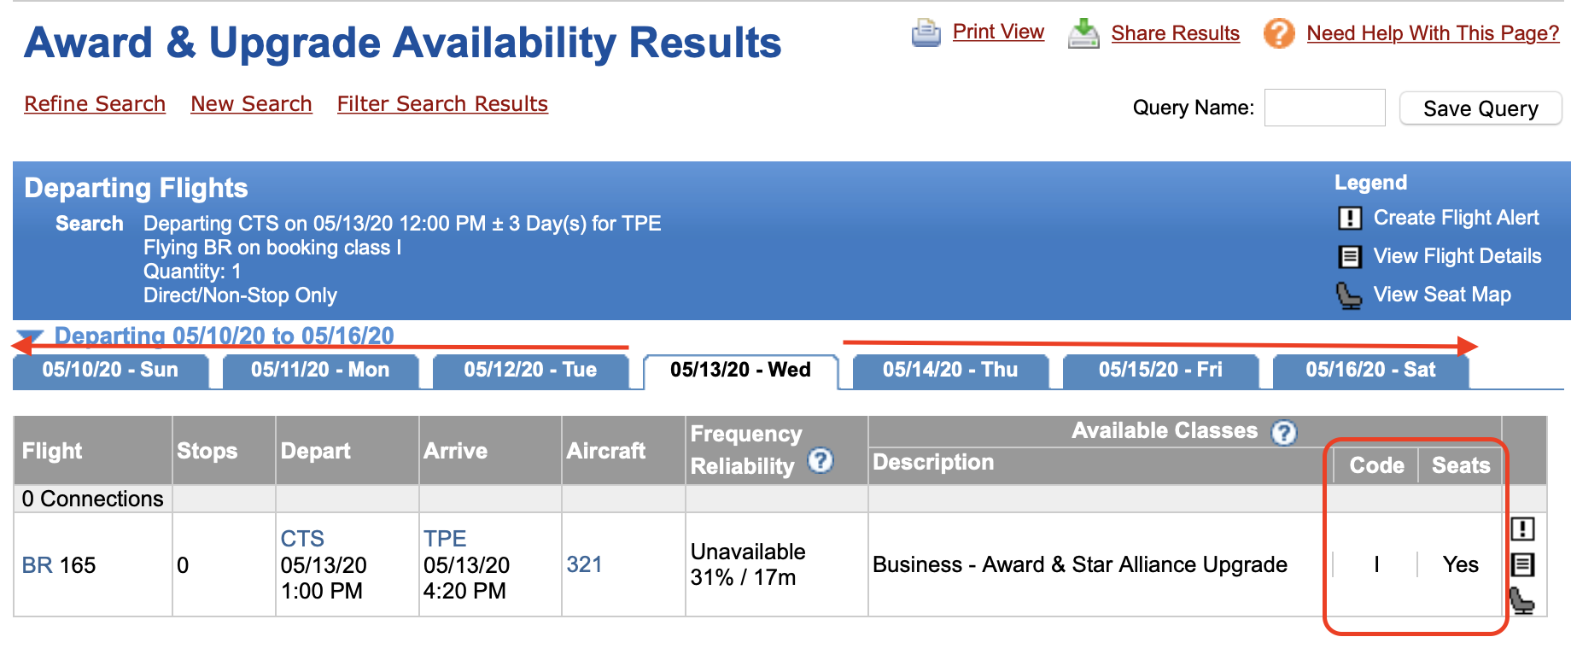
Task: Click the 321 aircraft link
Action: coord(584,564)
